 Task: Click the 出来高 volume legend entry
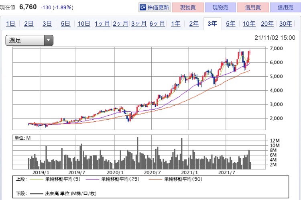click(63, 194)
